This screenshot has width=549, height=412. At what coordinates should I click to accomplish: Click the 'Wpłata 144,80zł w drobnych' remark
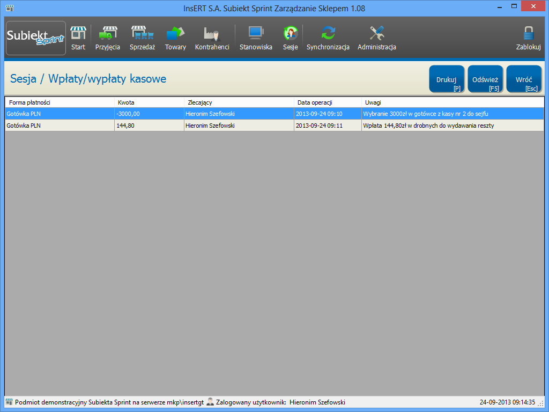[452, 126]
